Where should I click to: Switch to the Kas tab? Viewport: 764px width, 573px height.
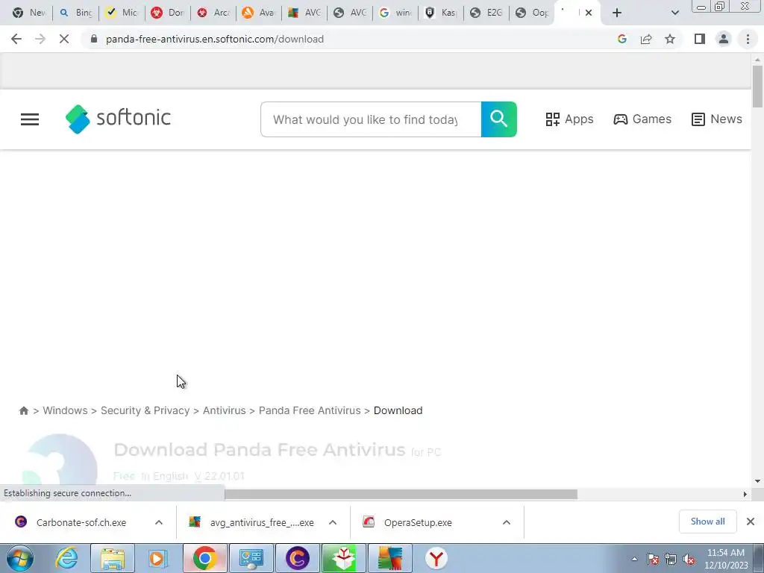441,13
